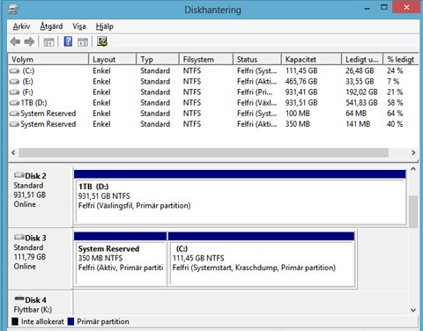
Task: Click the Disk 4 Flyttbar (K:) label
Action: tap(33, 310)
